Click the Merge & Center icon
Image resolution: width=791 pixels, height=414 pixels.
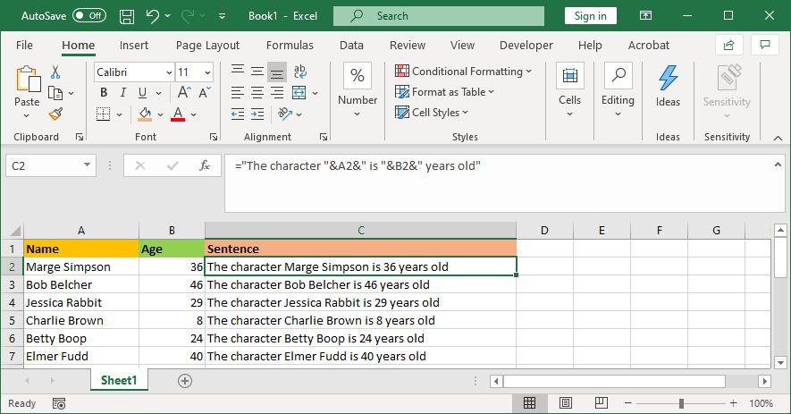tap(300, 92)
